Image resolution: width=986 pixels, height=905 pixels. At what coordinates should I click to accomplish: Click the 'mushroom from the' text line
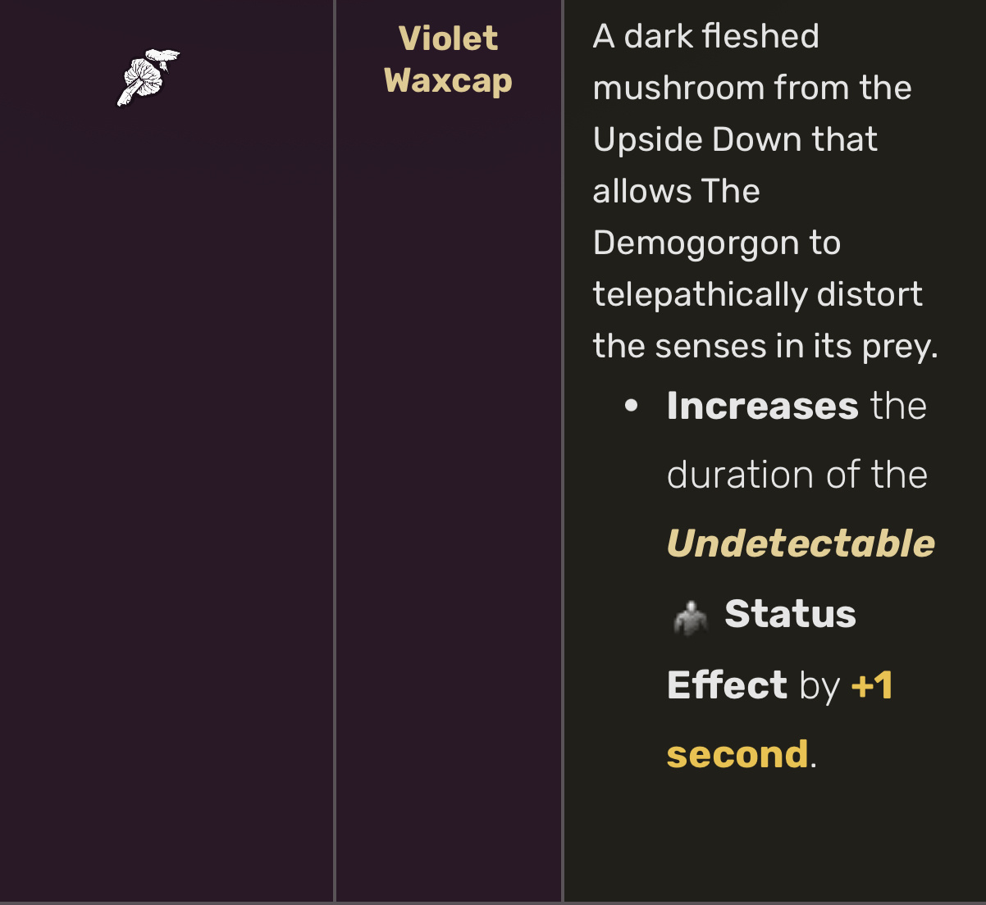pos(751,88)
